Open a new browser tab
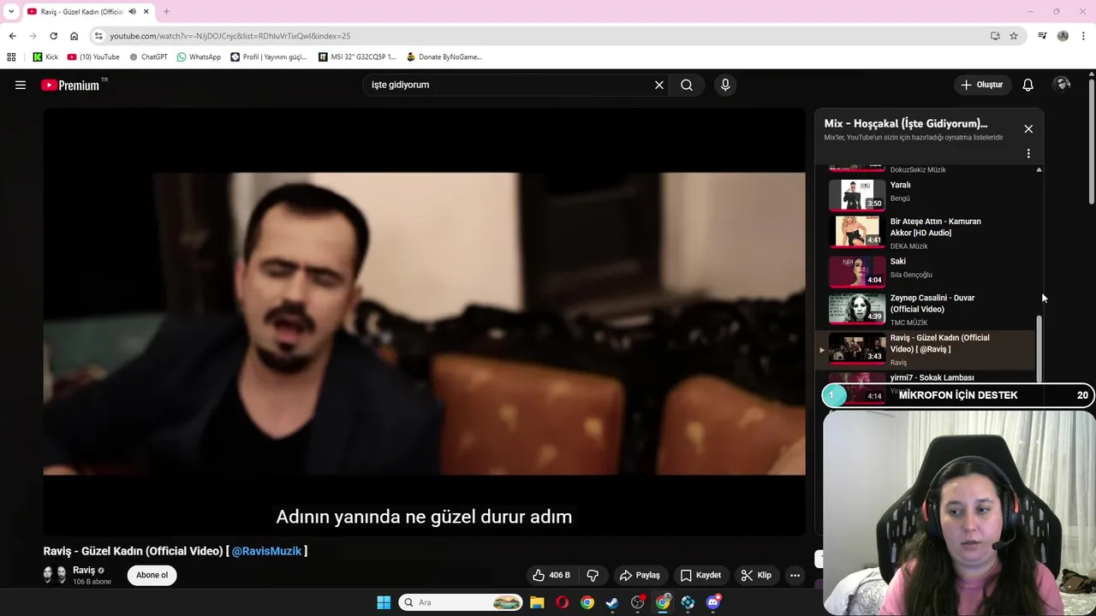The height and width of the screenshot is (616, 1096). [166, 11]
